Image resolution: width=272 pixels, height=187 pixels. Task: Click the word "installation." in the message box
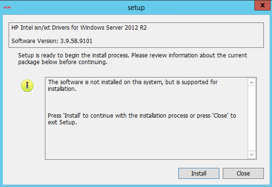[x=62, y=89]
